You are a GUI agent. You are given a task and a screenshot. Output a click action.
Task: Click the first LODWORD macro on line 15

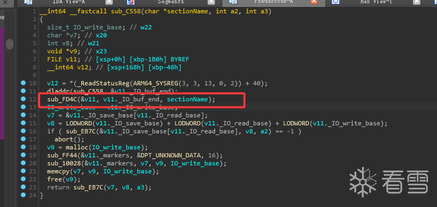[x=79, y=123]
